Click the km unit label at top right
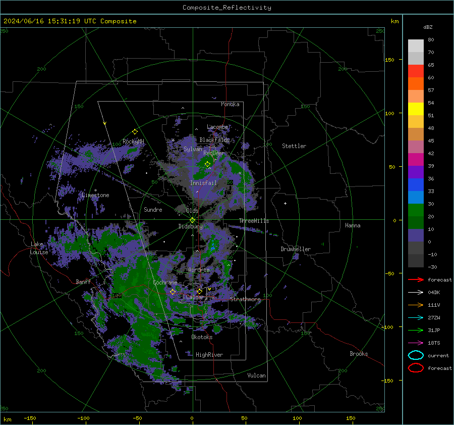The image size is (454, 425). (394, 21)
